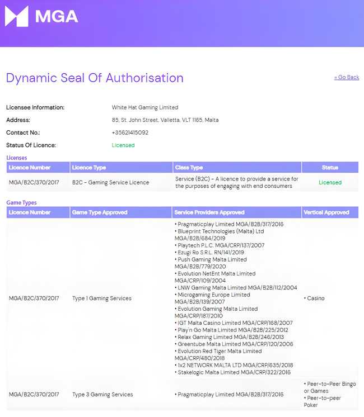The width and height of the screenshot is (364, 417).
Task: Click the Type 1 Gaming Services cell
Action: click(x=102, y=298)
